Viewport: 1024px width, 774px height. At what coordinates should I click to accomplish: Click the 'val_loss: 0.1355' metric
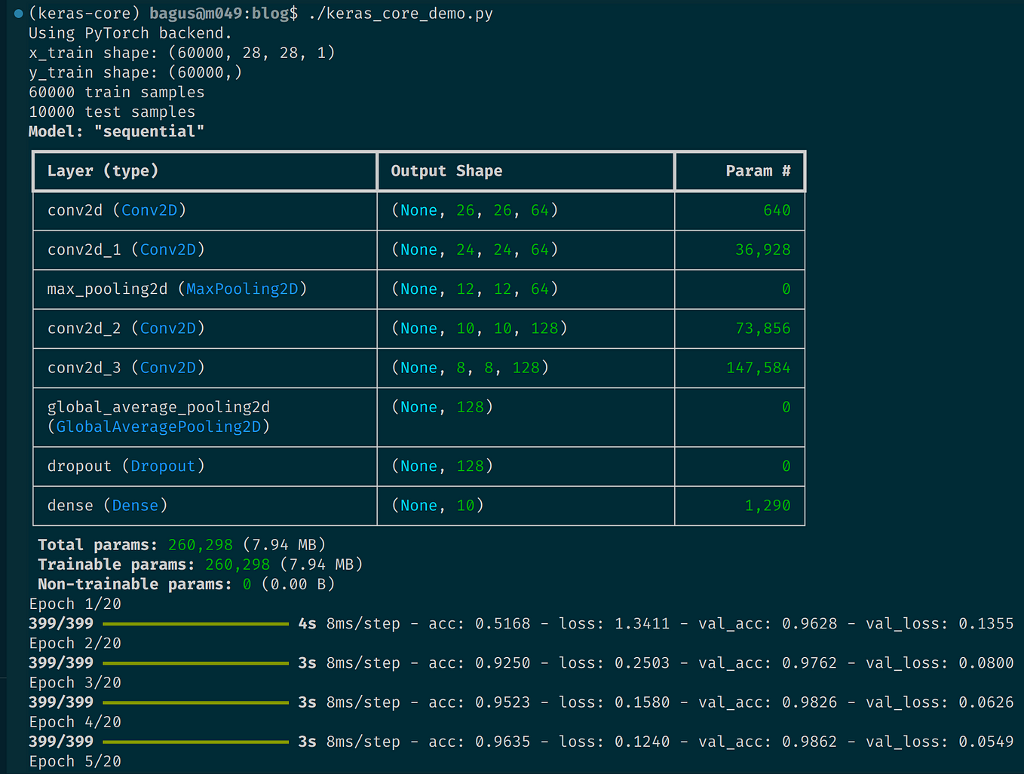pyautogui.click(x=940, y=623)
